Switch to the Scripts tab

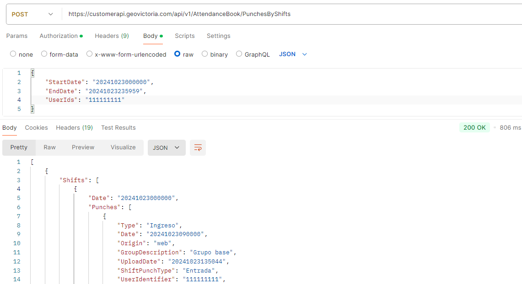pyautogui.click(x=184, y=36)
